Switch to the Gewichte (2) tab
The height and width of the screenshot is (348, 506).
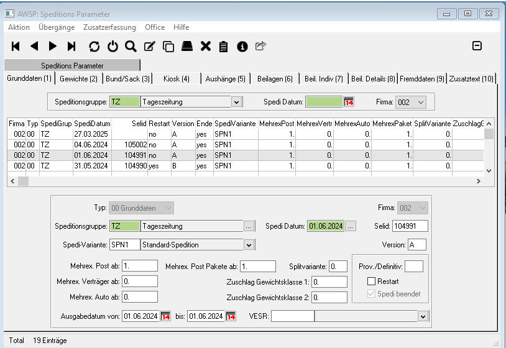(78, 78)
